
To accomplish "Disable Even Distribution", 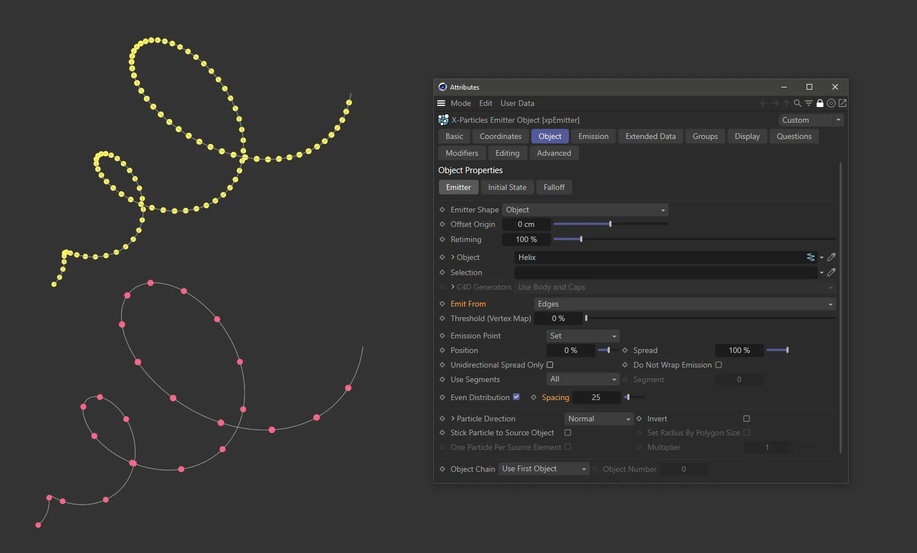I will (516, 397).
